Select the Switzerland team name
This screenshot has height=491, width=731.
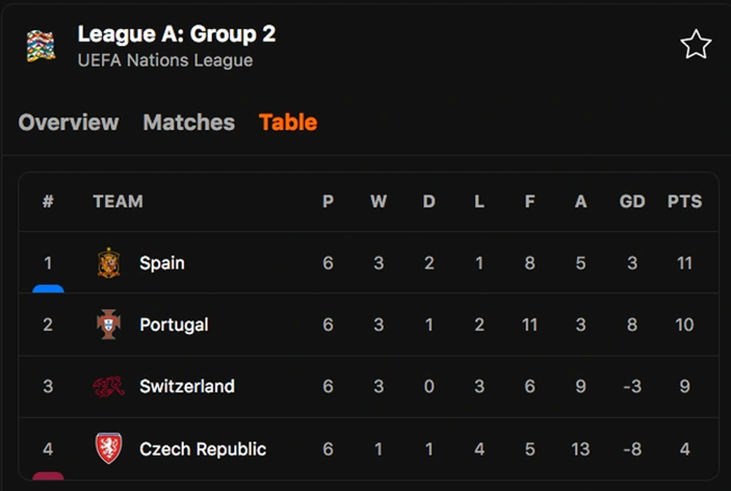tap(187, 387)
